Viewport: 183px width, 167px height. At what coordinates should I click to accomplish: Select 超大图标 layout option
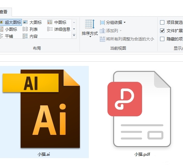(11, 23)
